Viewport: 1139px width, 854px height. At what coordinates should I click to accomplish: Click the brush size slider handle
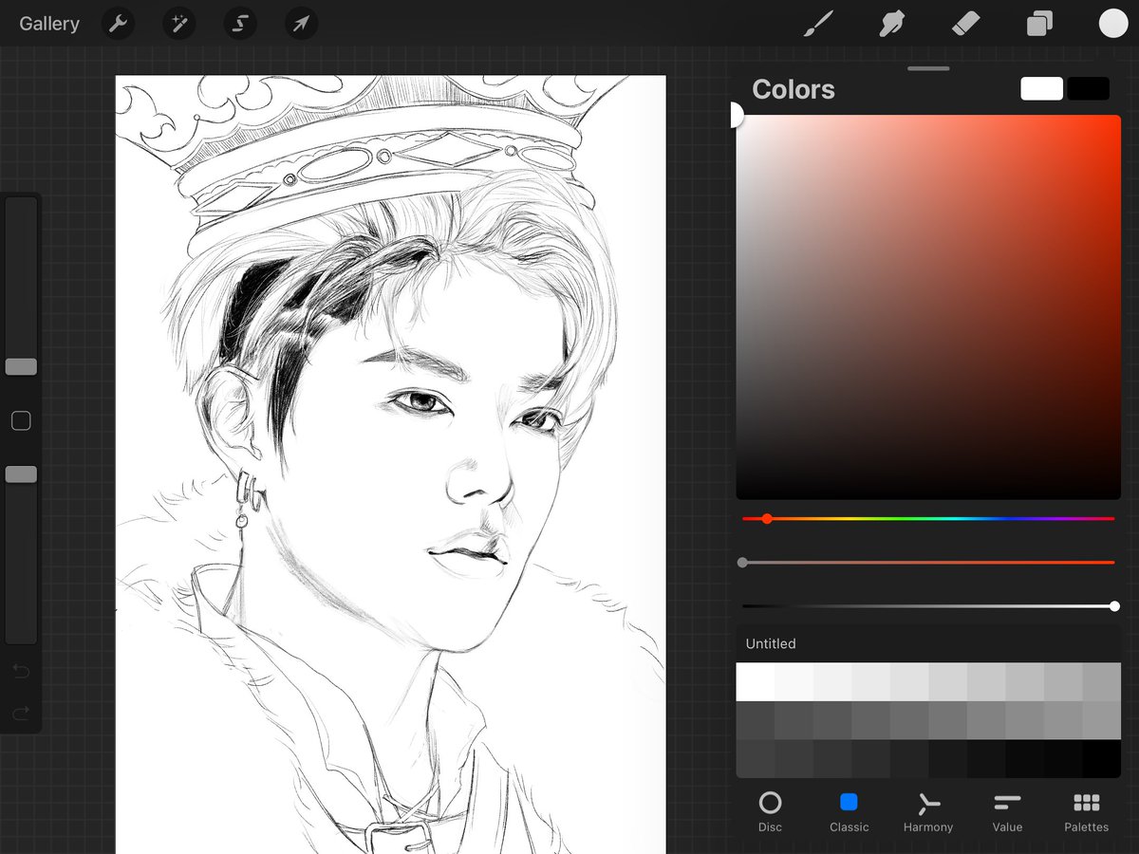pos(21,367)
